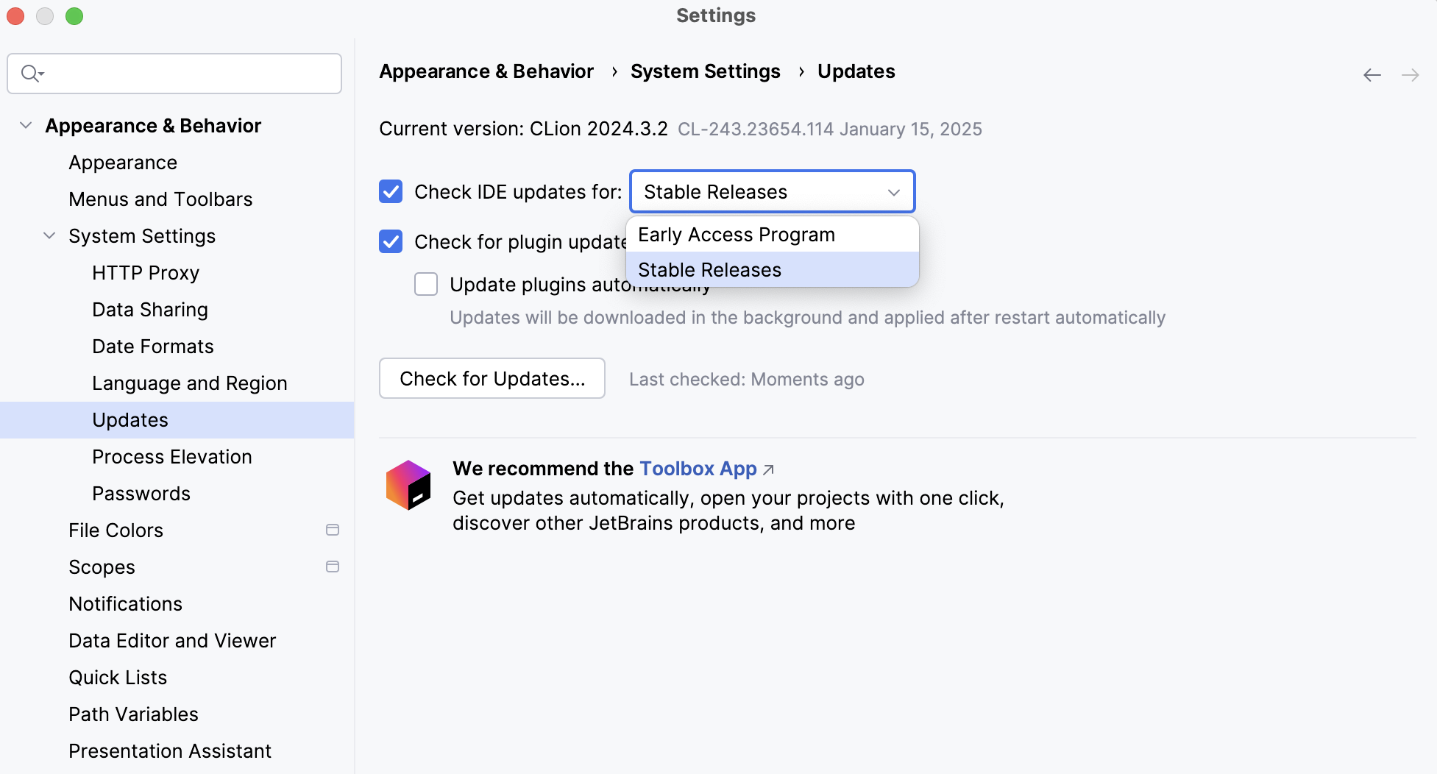
Task: Open the Process Elevation settings page
Action: coord(172,457)
